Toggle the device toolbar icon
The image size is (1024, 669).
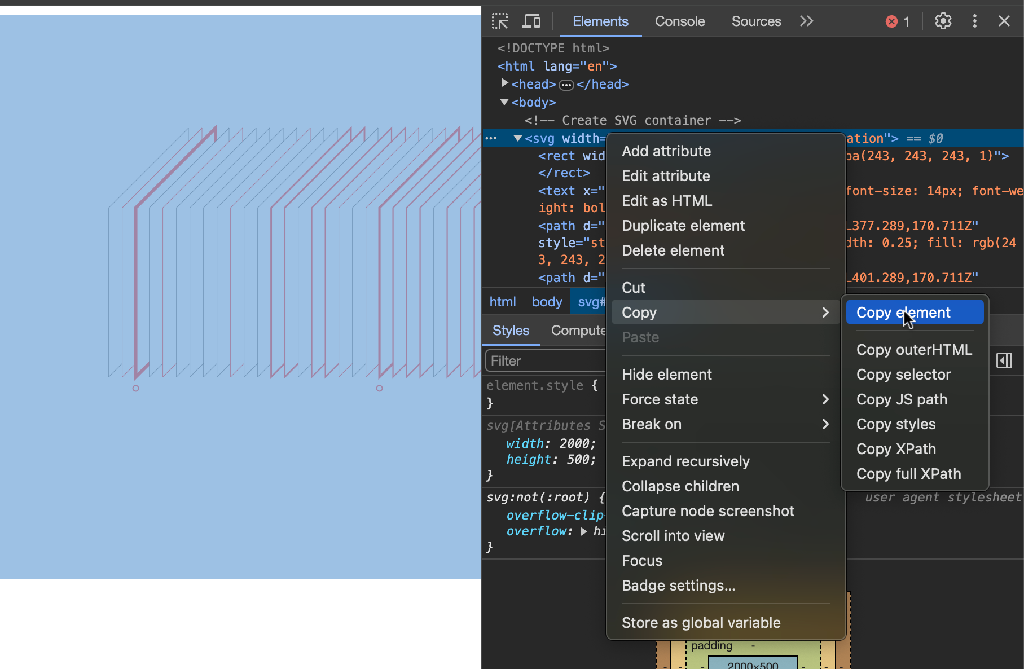coord(531,21)
